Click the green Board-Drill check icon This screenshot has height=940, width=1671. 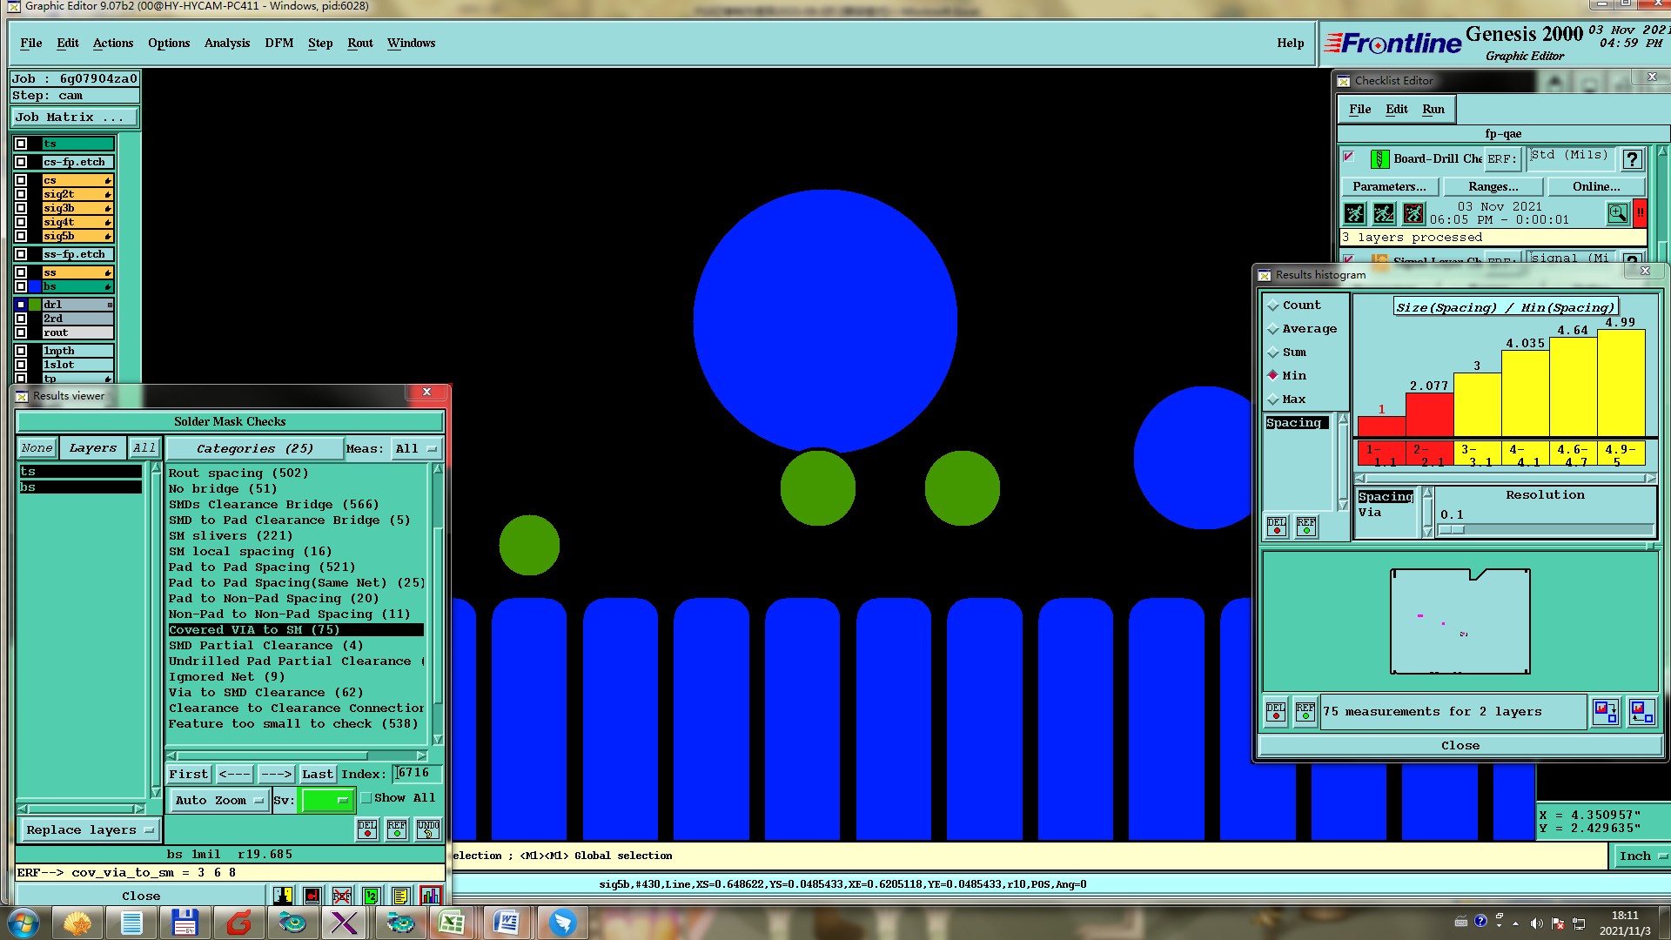1379,158
